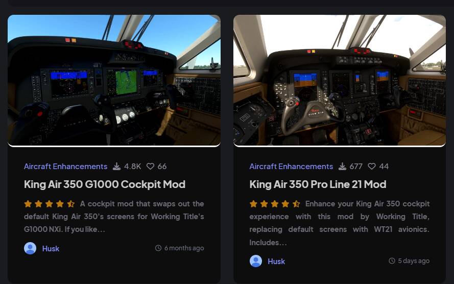Screen dimensions: 454x284
Task: Open G1000 cockpit screenshot thumbnail
Action: coord(114,80)
